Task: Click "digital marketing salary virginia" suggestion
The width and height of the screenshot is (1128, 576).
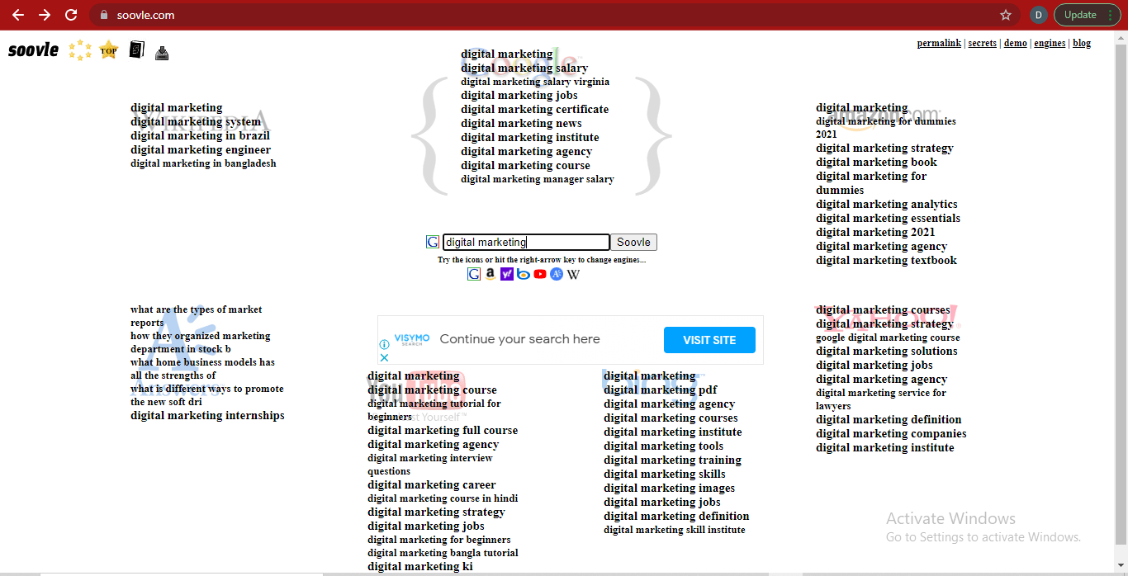Action: pyautogui.click(x=535, y=82)
